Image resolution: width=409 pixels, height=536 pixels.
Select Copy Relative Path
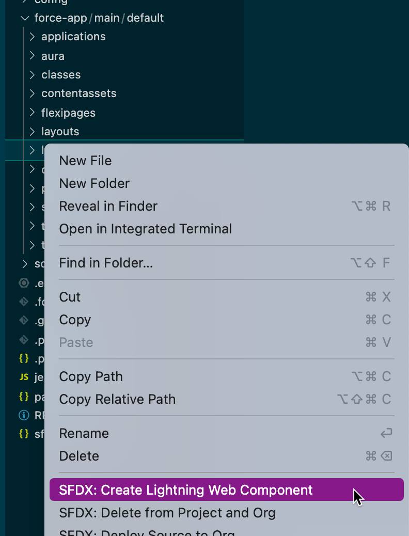coord(117,399)
